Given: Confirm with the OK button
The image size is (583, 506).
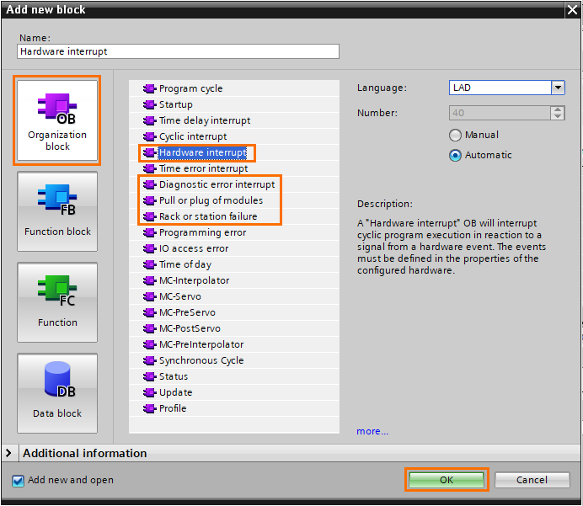Looking at the screenshot, I should (x=447, y=480).
